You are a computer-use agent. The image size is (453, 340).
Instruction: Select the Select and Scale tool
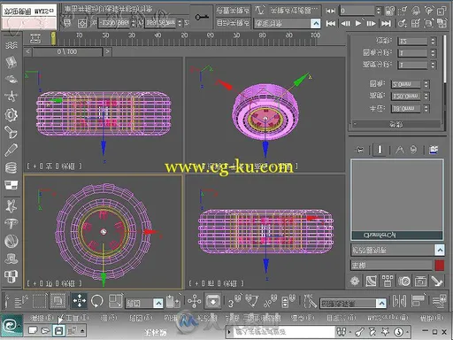(x=115, y=301)
